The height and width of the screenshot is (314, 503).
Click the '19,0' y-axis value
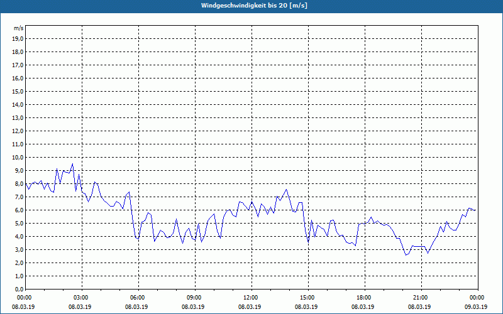tap(18, 39)
